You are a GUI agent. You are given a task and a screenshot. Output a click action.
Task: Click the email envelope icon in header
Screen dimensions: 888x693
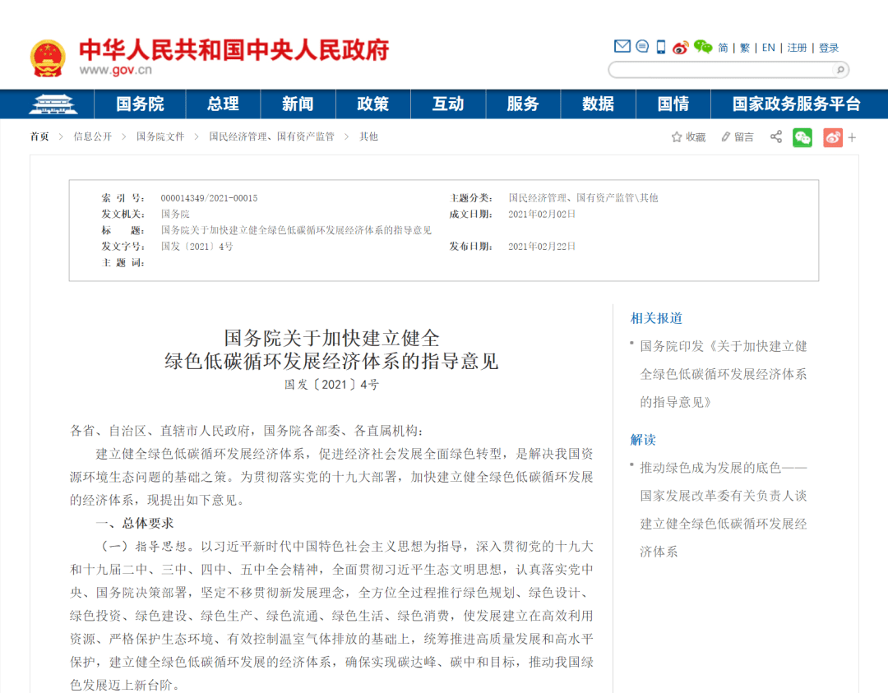point(622,47)
